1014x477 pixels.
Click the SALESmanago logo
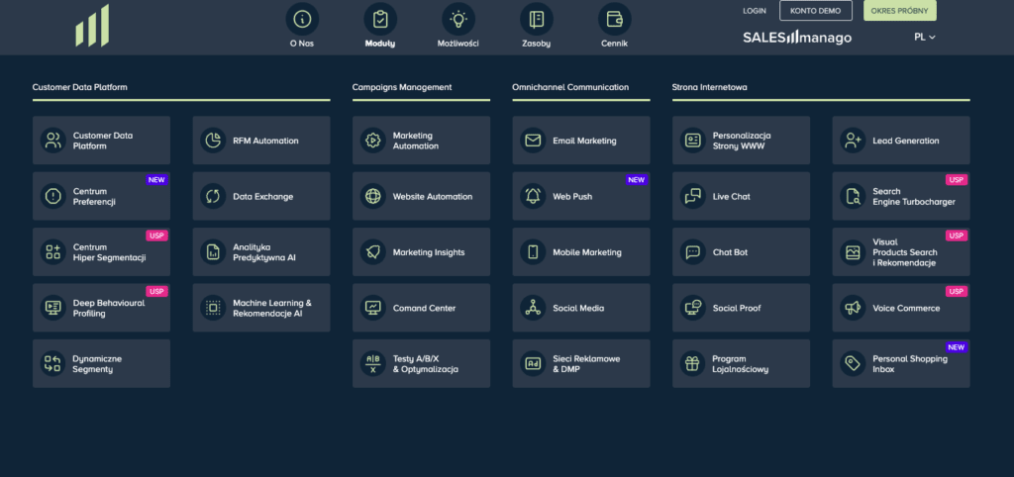pos(797,38)
